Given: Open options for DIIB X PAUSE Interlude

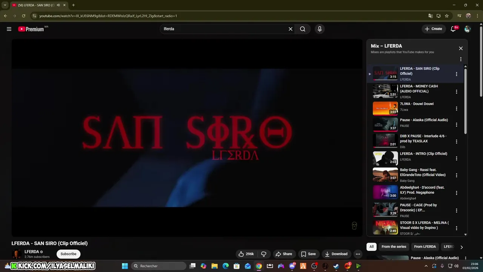Looking at the screenshot, I should [x=457, y=142].
